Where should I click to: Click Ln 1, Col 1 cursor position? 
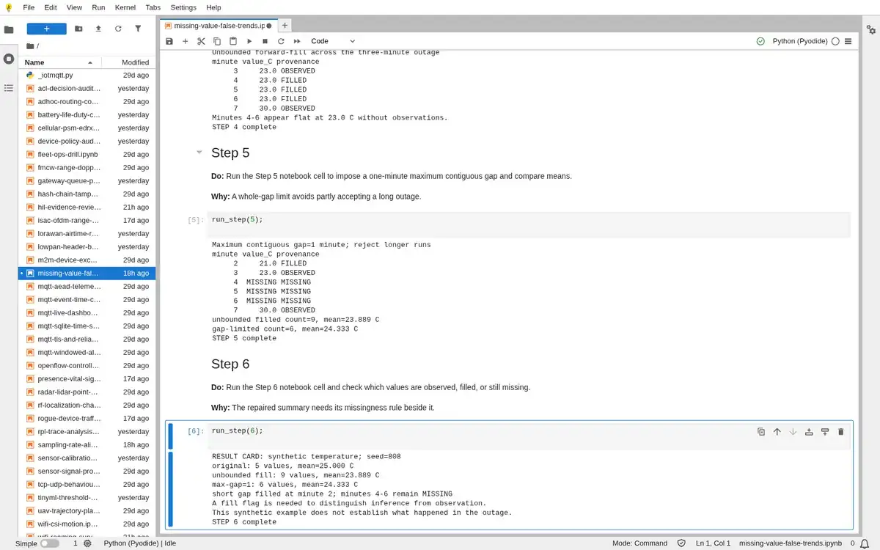714,543
